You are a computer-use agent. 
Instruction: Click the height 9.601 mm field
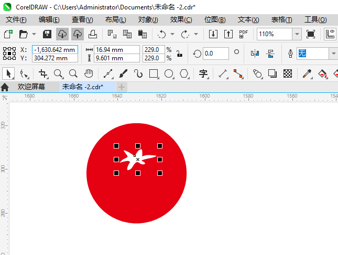click(117, 58)
